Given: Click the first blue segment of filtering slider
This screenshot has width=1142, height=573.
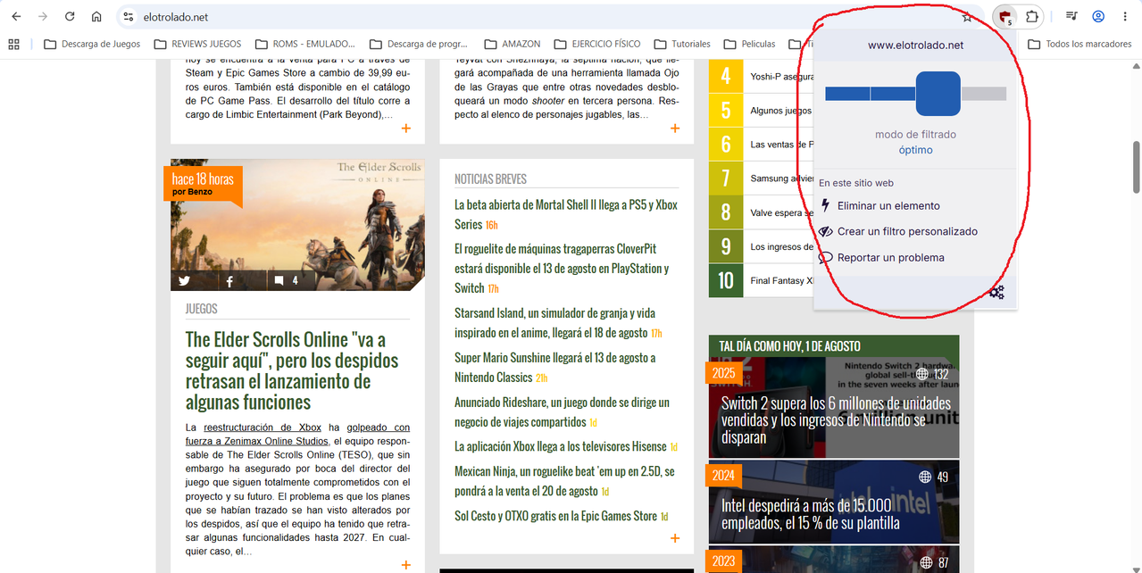Looking at the screenshot, I should [x=847, y=94].
